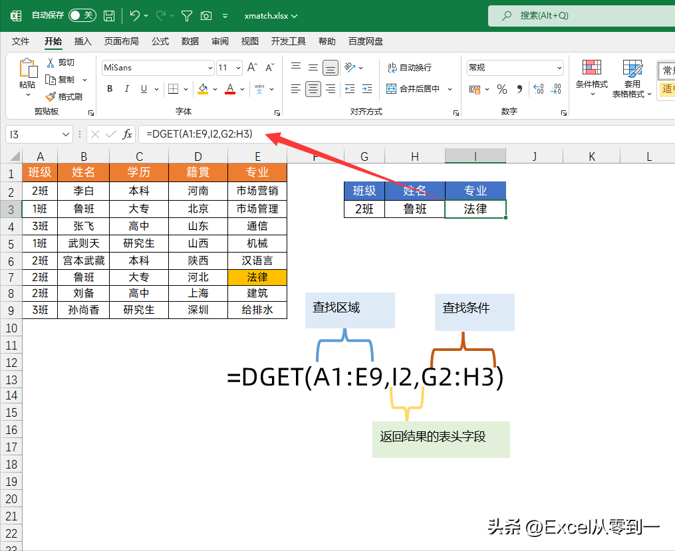
Task: Click in the search box 搜索(Alt+Q)
Action: 581,16
